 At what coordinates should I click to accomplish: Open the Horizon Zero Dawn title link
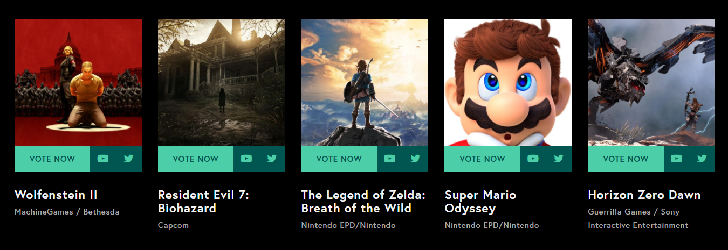coord(644,195)
